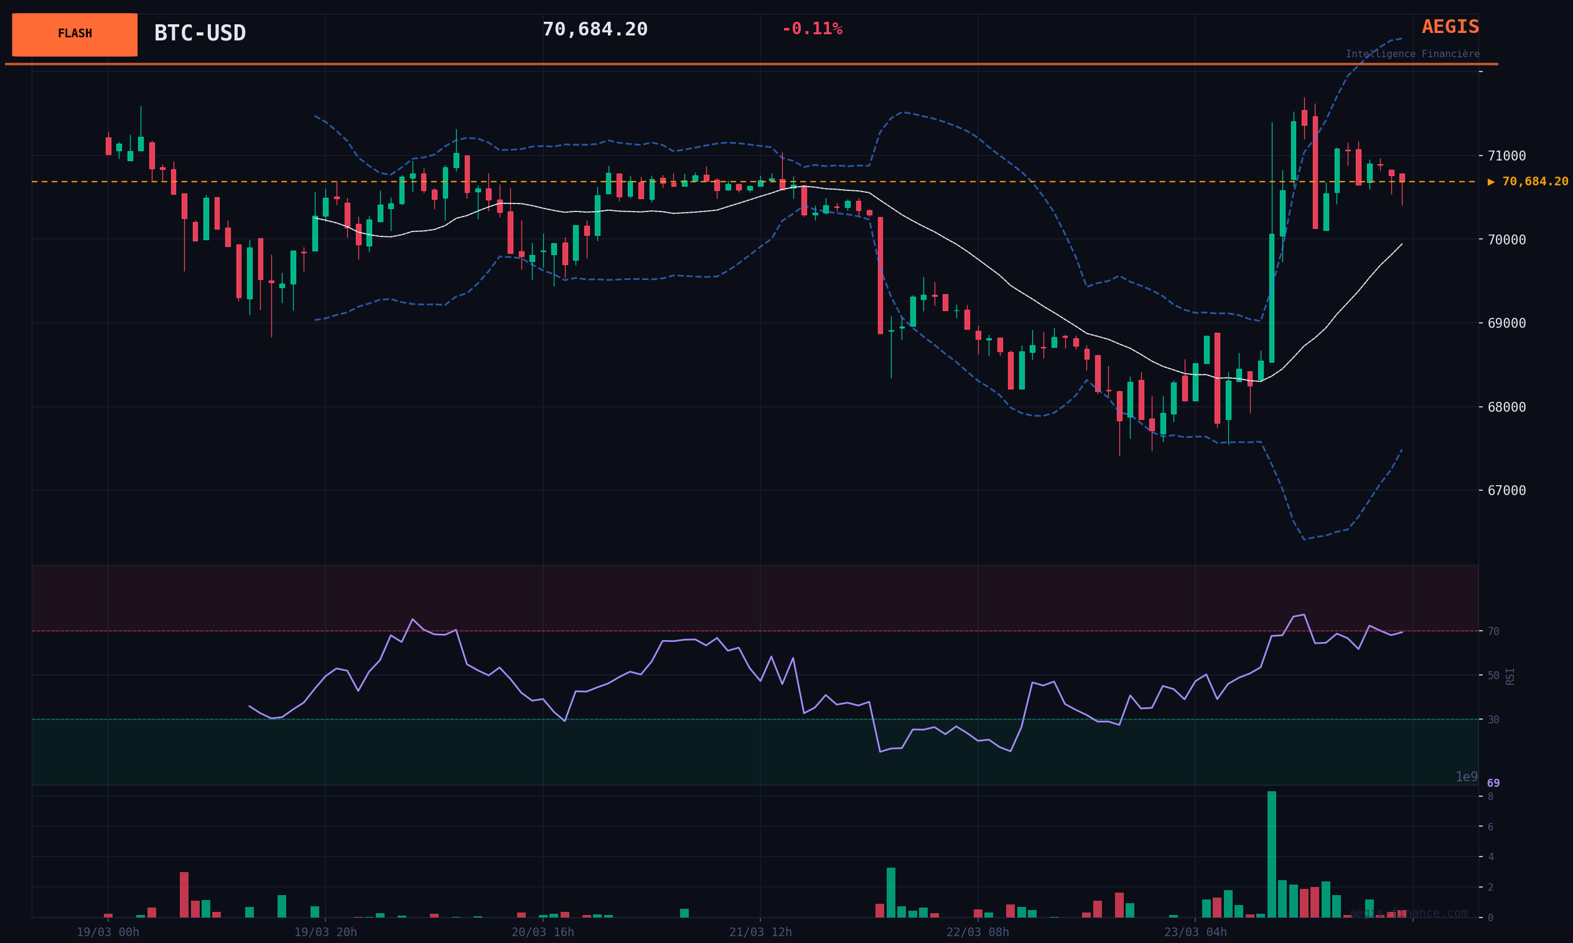Click the tallest green volume bar
1573x943 pixels.
coord(1271,853)
